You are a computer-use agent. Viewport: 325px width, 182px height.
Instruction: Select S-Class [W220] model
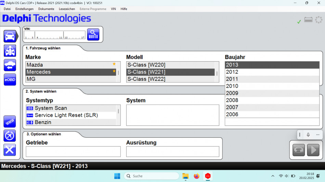coord(171,65)
